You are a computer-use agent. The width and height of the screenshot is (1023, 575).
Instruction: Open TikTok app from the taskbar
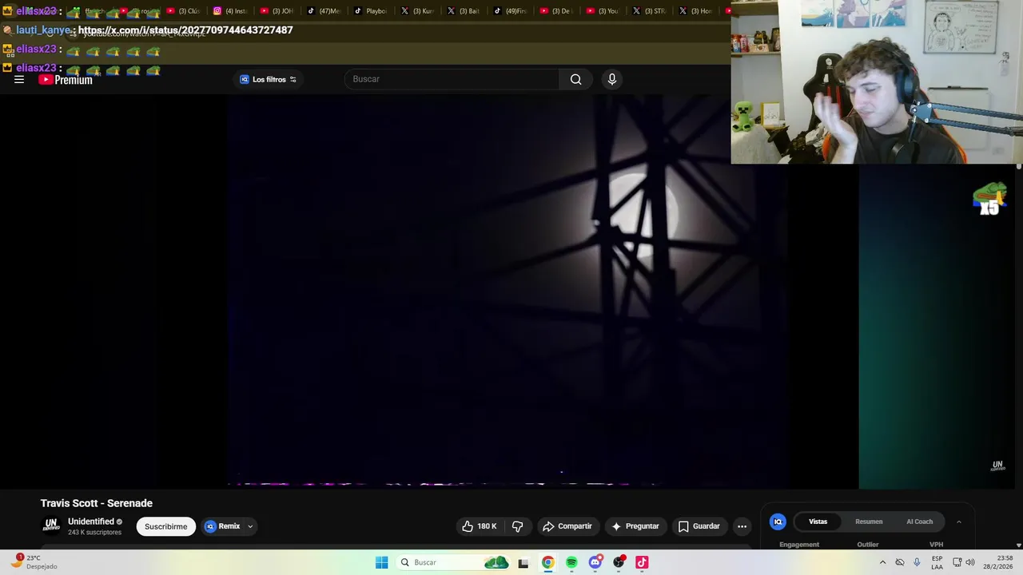click(642, 562)
